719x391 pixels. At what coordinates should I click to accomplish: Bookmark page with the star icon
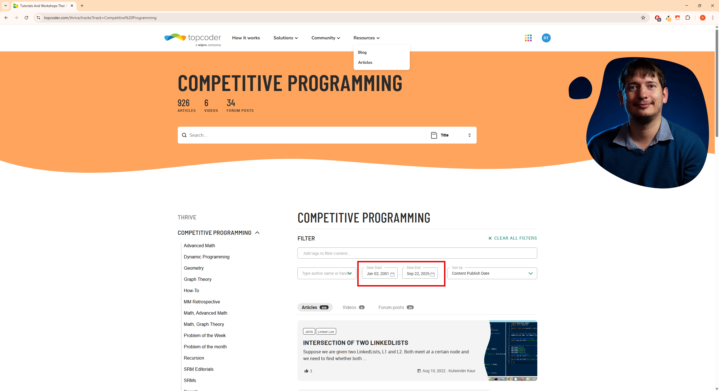pyautogui.click(x=643, y=18)
